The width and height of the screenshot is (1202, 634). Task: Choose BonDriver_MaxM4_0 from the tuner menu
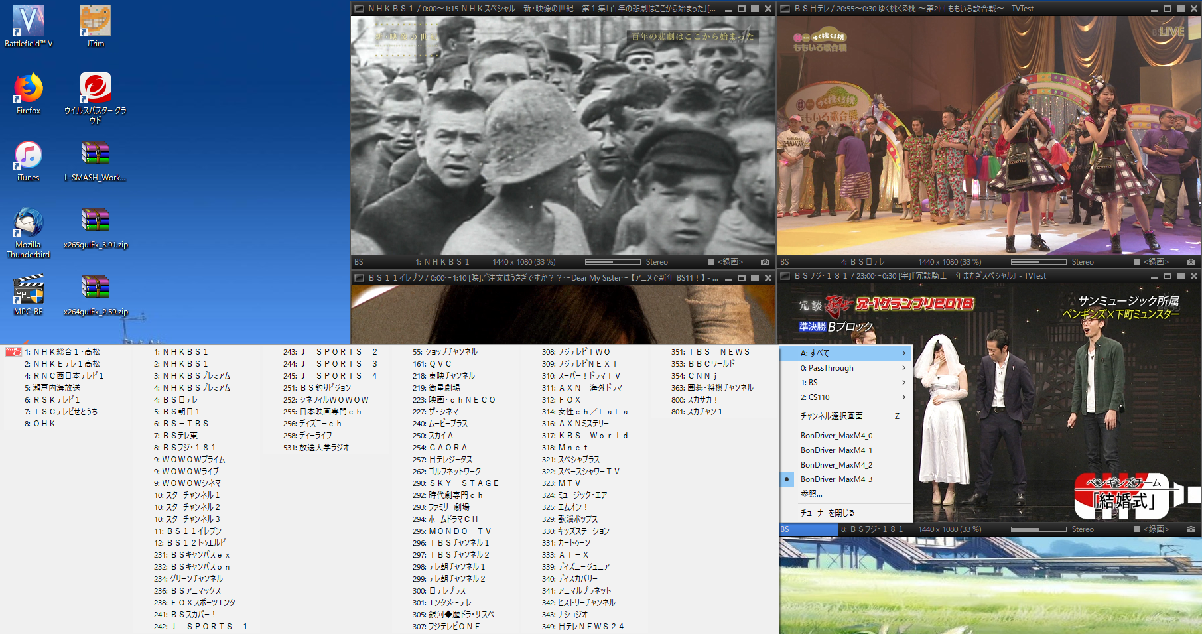[x=846, y=436]
